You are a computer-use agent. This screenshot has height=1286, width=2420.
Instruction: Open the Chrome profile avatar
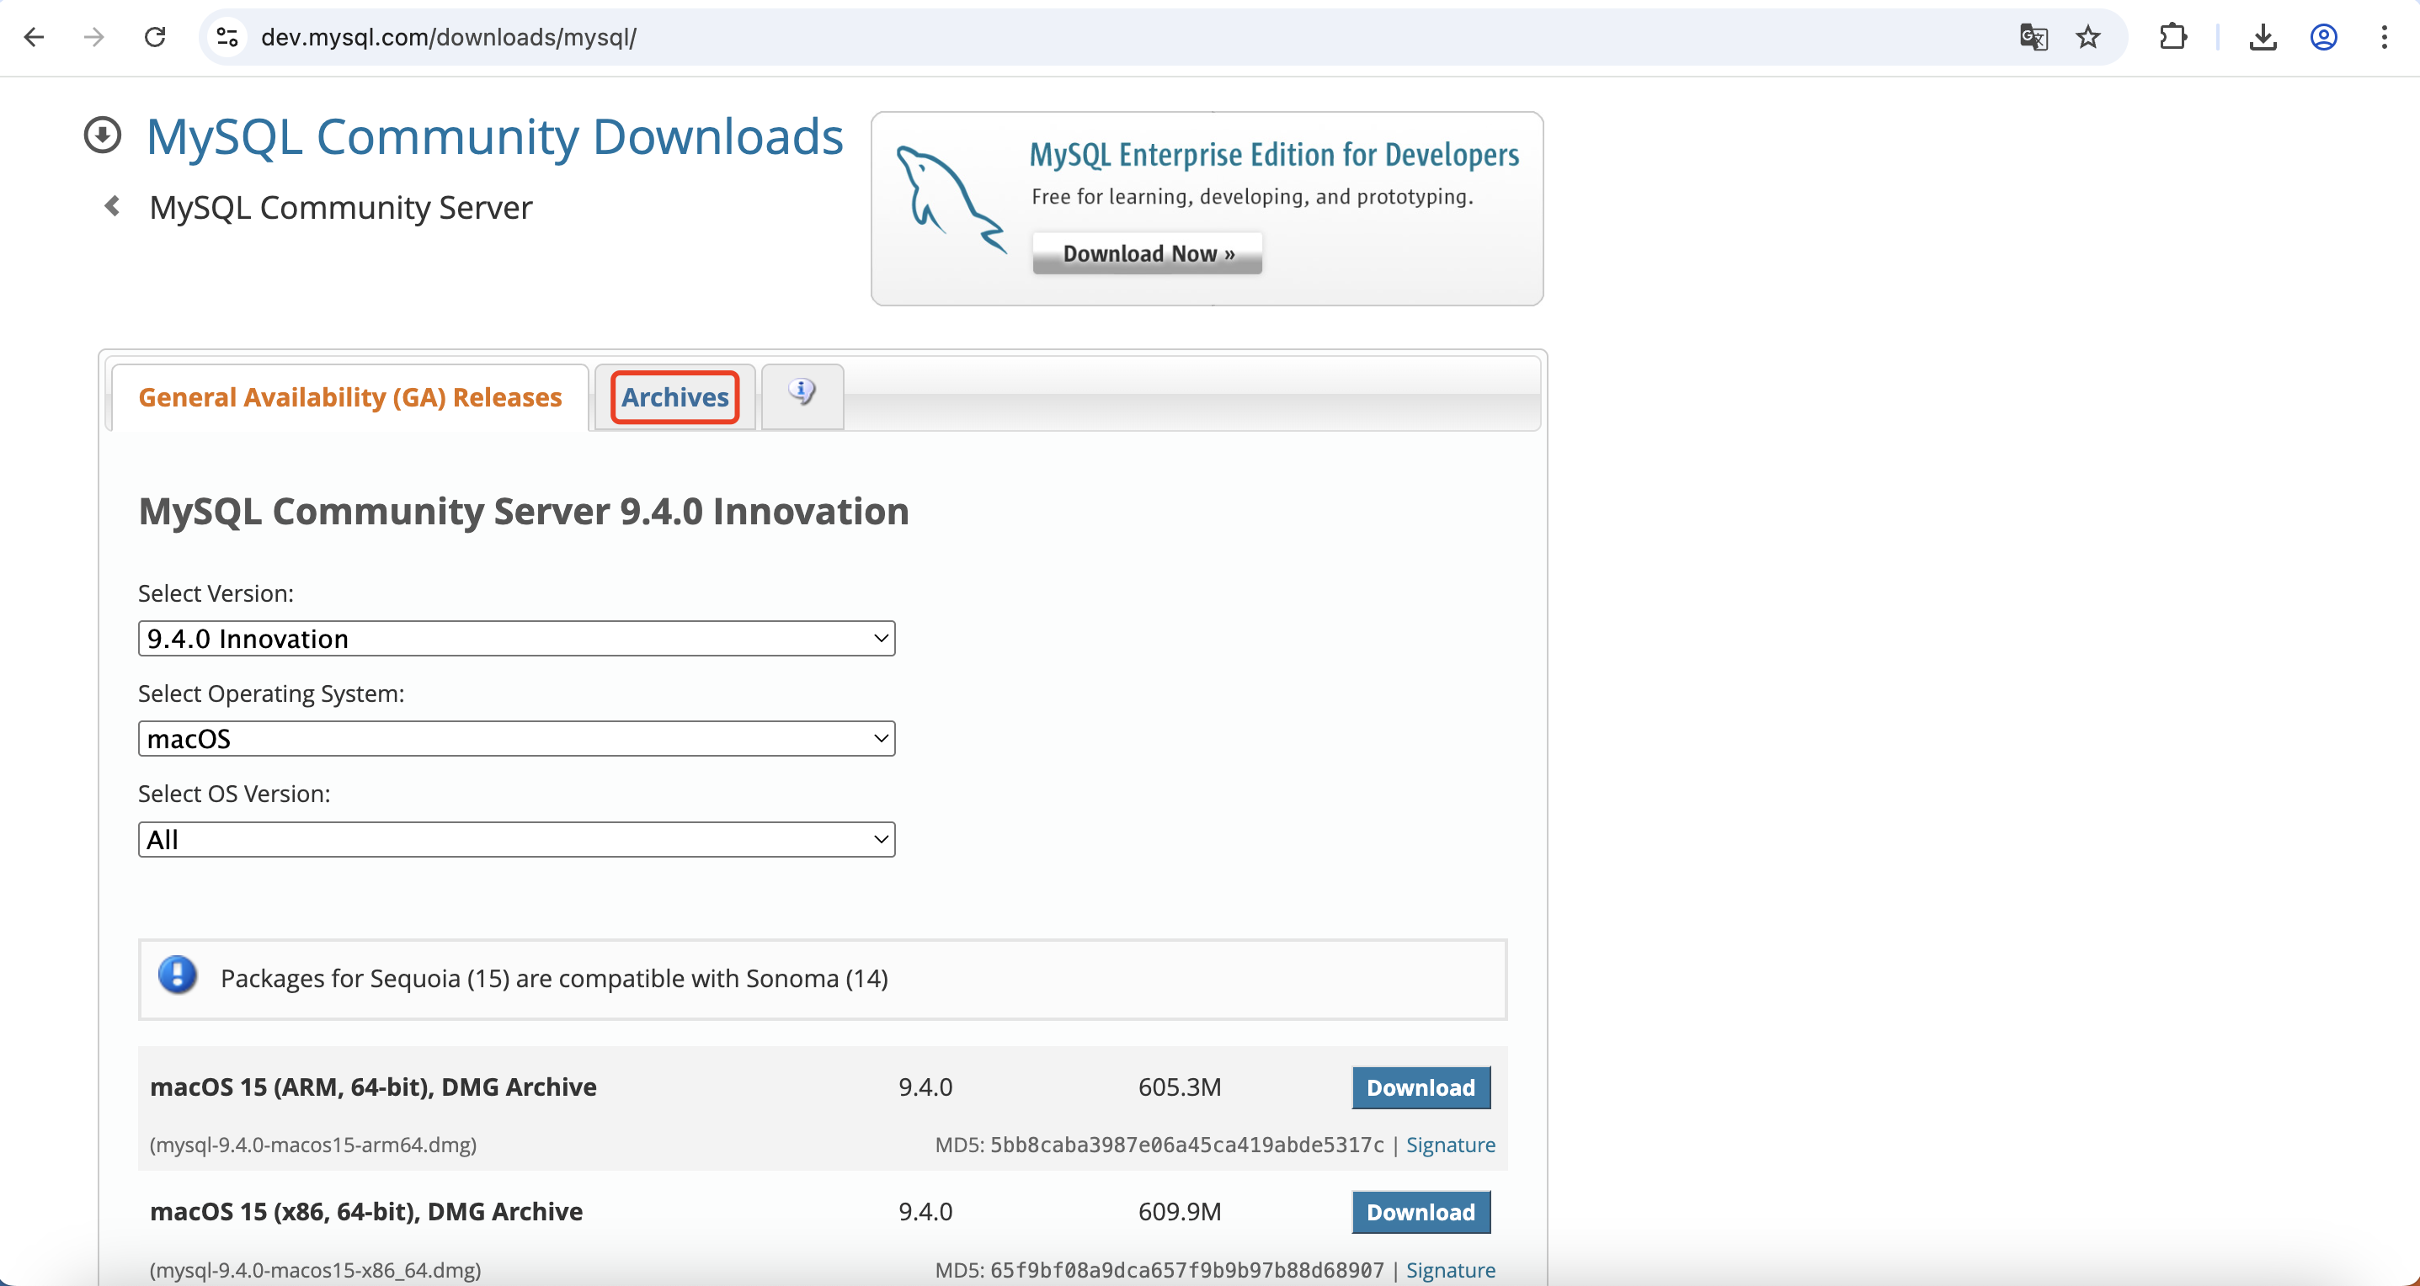(2323, 36)
